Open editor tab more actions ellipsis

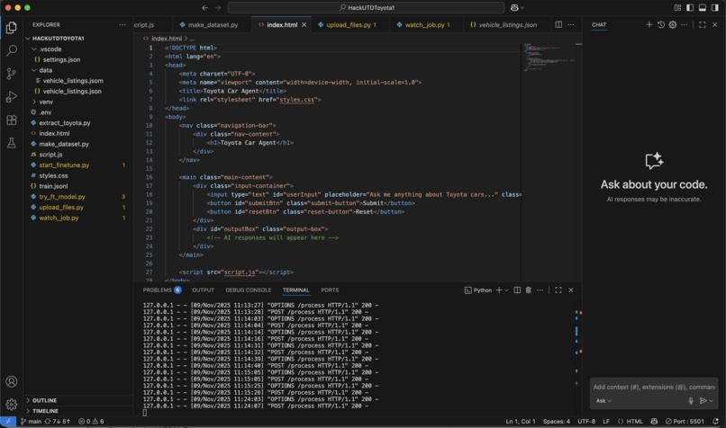coord(571,24)
